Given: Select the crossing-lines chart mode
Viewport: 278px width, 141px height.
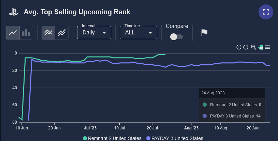Looking at the screenshot, I should [48, 33].
